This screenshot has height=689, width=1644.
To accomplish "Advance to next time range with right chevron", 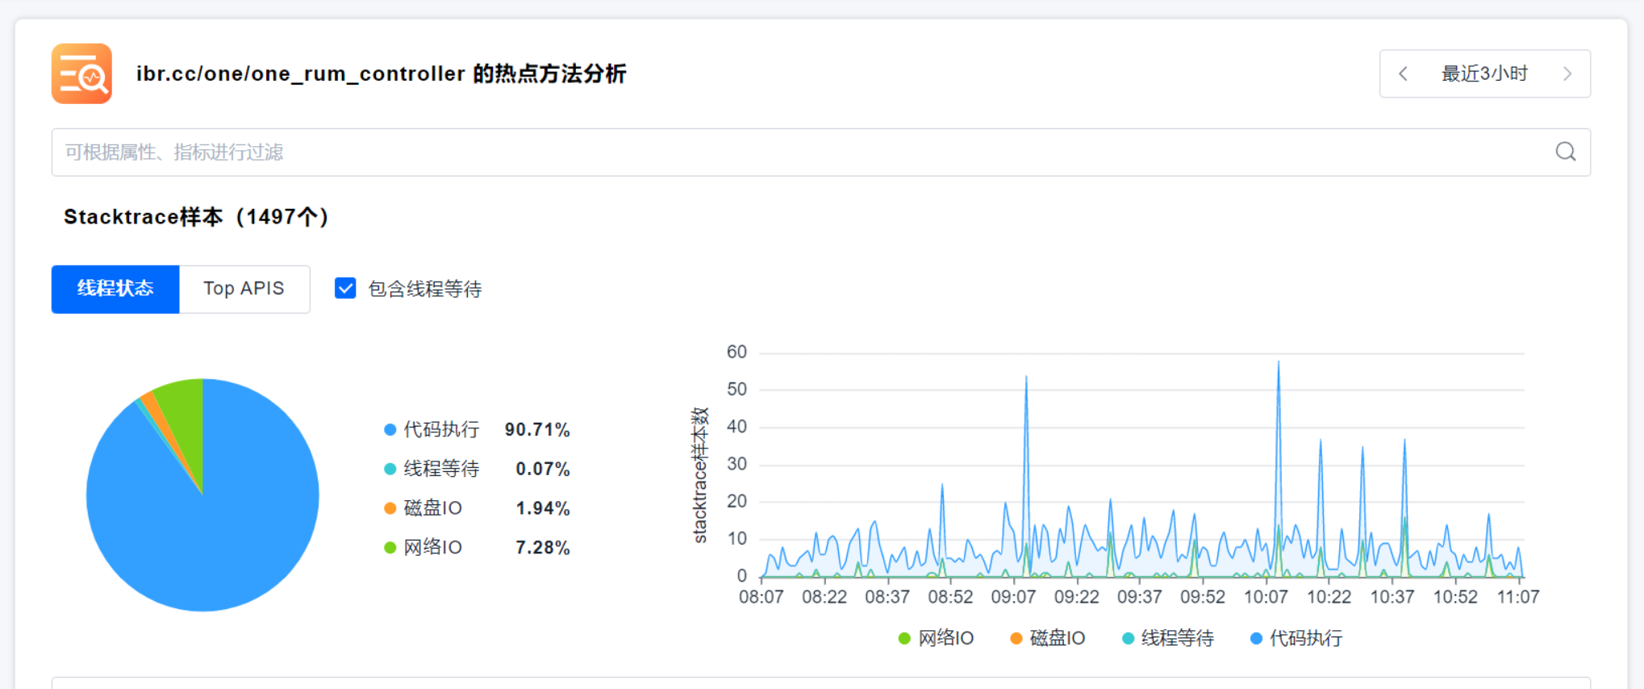I will click(1567, 74).
